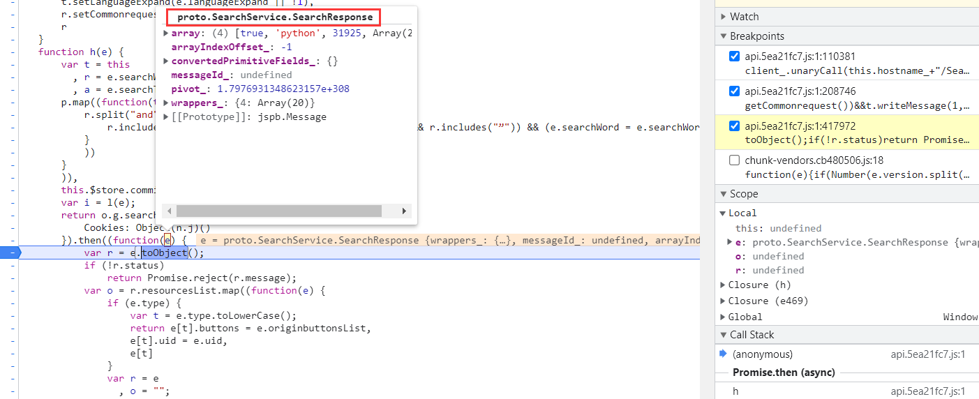Image resolution: width=979 pixels, height=399 pixels.
Task: Click 'r: undefined' in Local scope
Action: pos(770,270)
